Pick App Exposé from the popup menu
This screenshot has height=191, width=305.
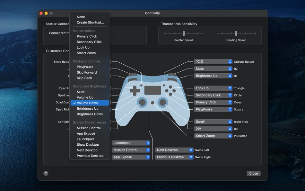tap(90, 133)
